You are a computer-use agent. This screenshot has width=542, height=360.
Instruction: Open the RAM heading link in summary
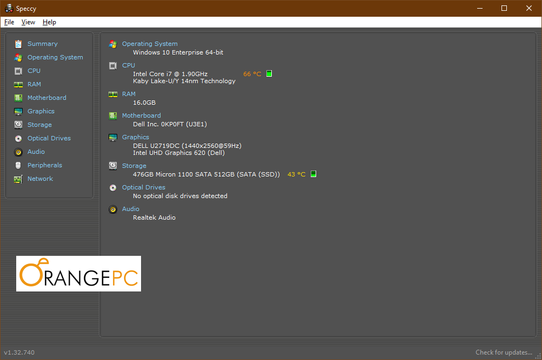click(x=129, y=94)
